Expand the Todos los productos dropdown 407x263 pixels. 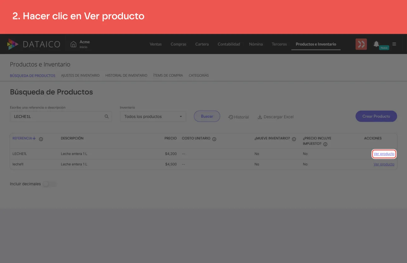point(153,116)
